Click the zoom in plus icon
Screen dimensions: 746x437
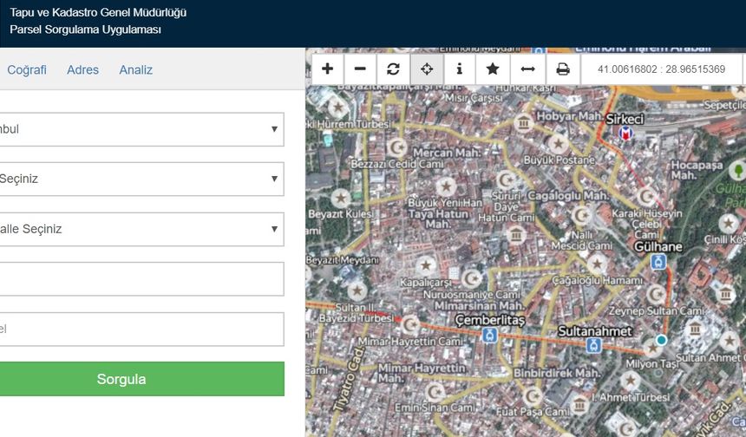pos(327,69)
